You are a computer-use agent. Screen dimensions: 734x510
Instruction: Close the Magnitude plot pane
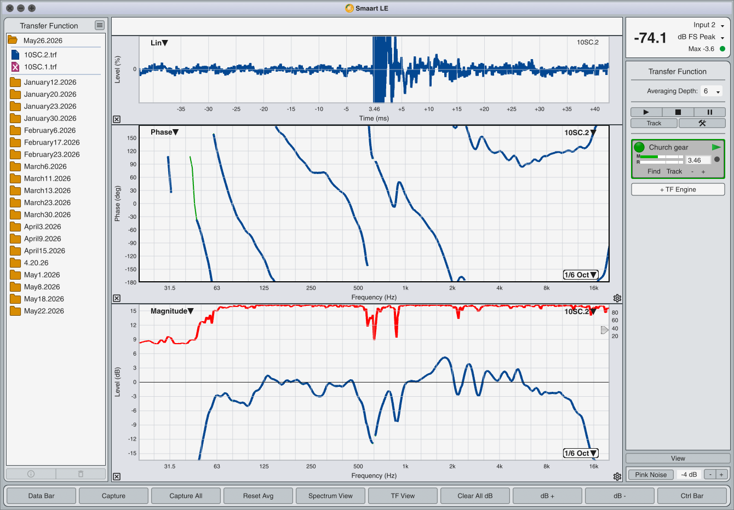(117, 477)
